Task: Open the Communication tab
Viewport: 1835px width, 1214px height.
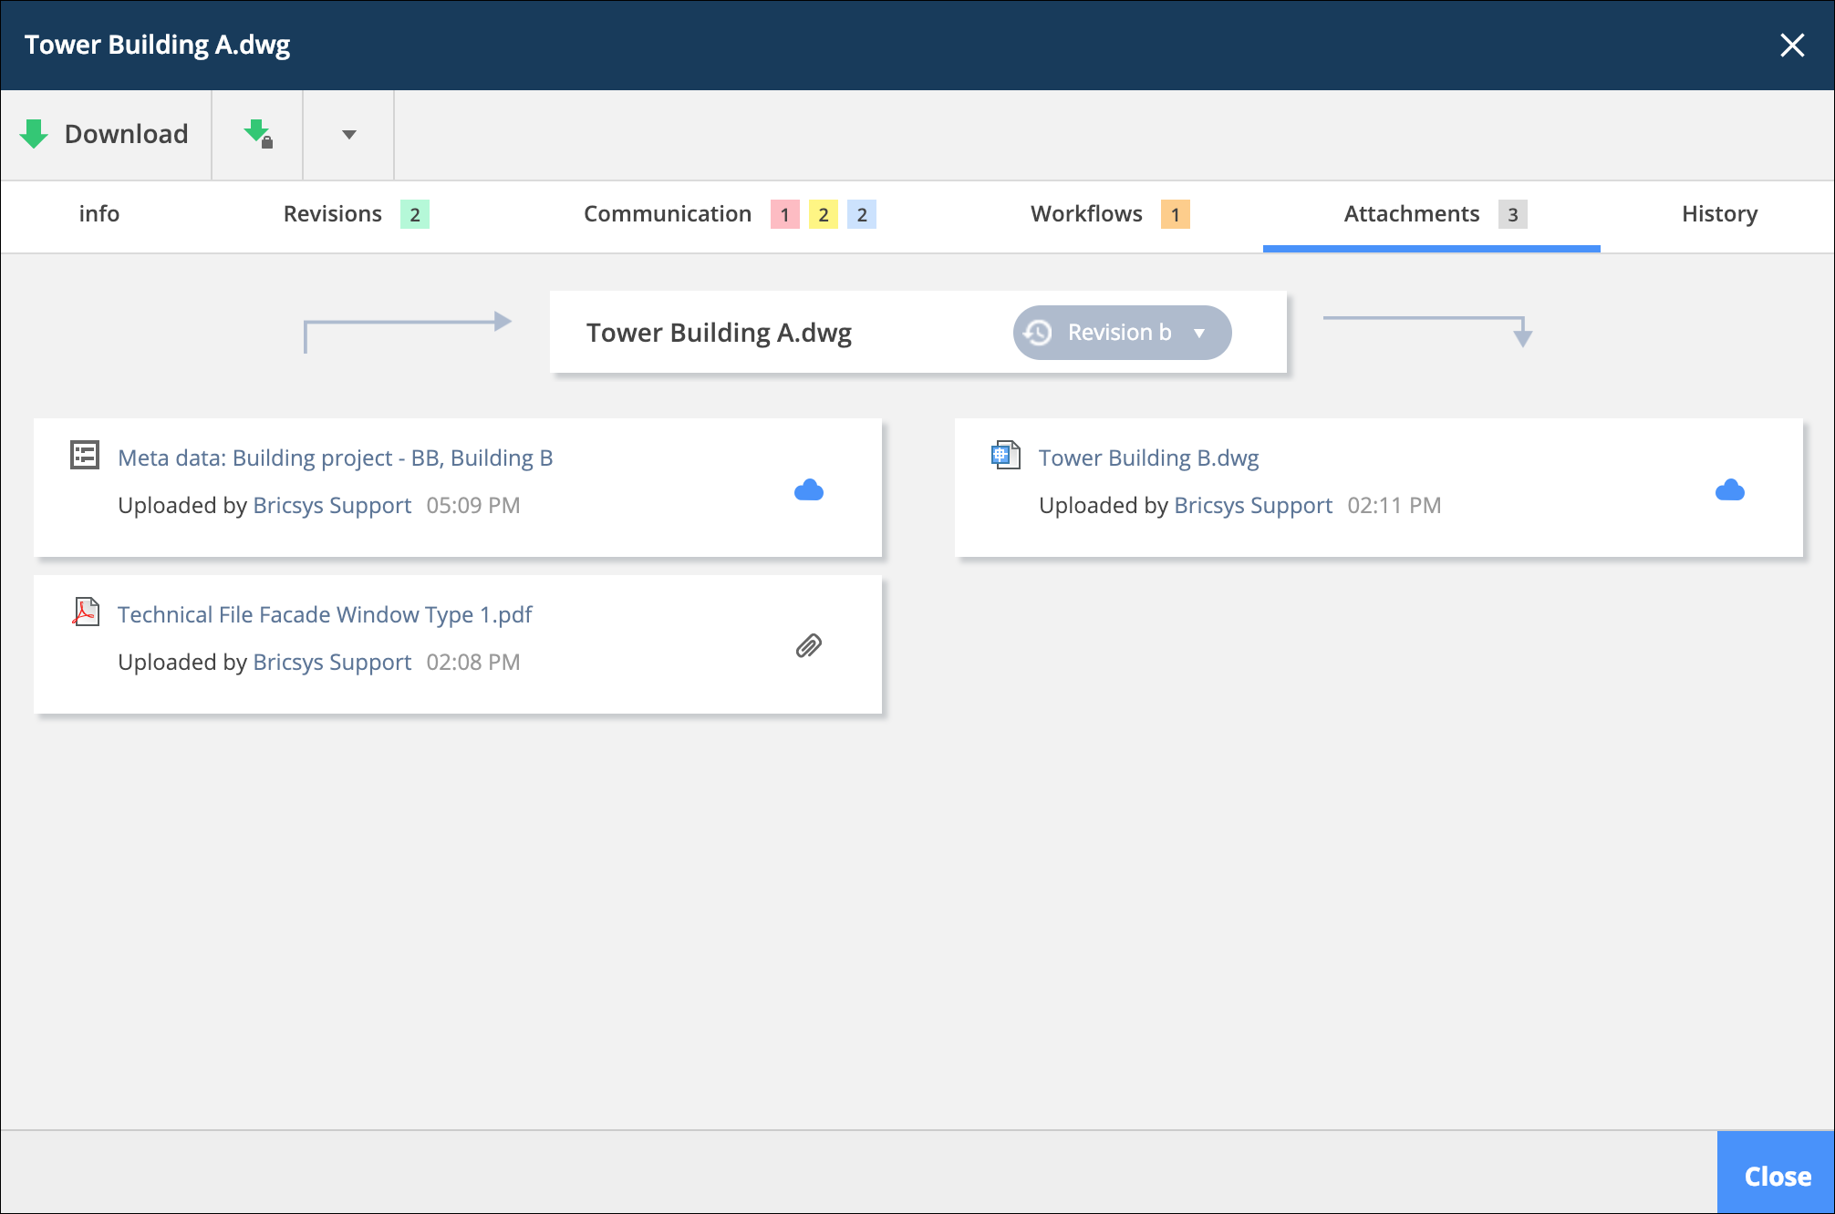Action: point(730,214)
